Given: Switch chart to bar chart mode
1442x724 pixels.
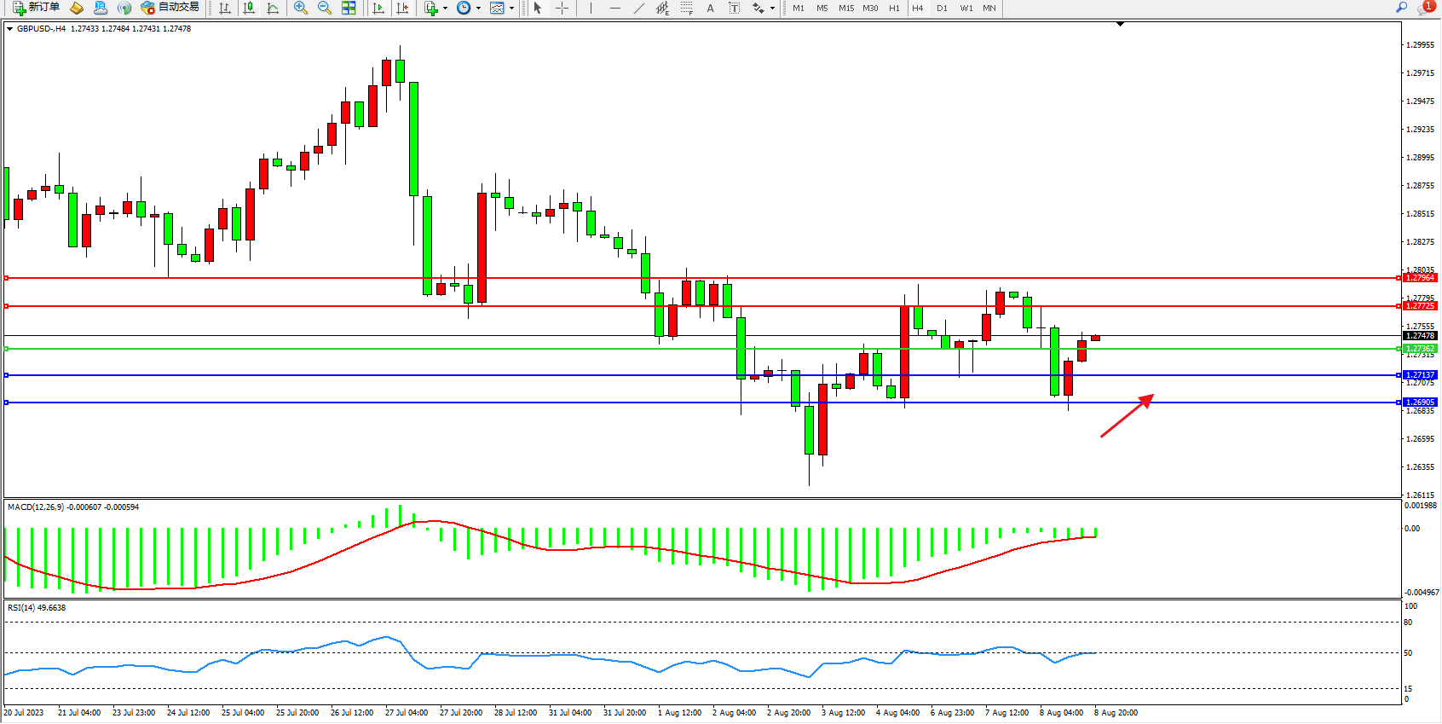Looking at the screenshot, I should click(225, 8).
